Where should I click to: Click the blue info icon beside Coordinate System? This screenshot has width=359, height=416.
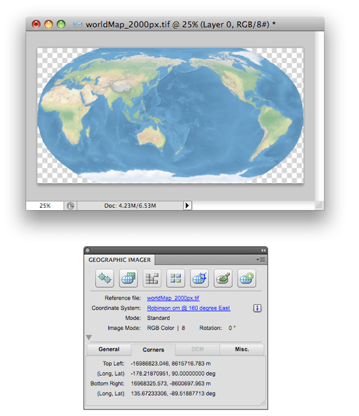(x=257, y=308)
